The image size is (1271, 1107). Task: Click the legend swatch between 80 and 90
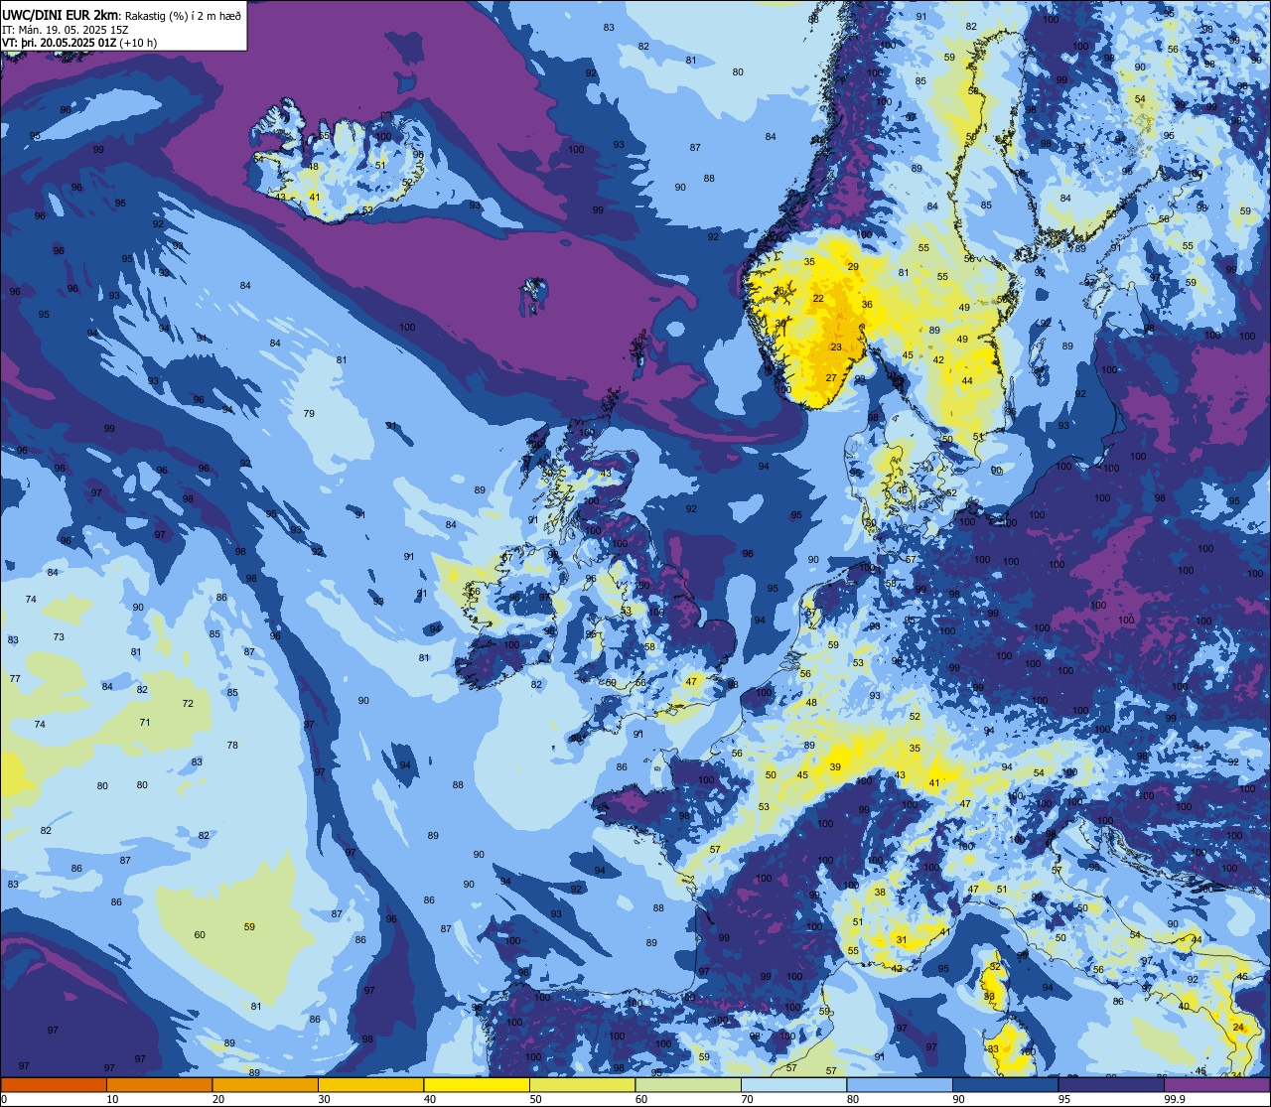coord(900,1084)
